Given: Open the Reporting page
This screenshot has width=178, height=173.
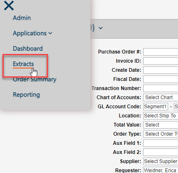Looking at the screenshot, I should [x=26, y=95].
